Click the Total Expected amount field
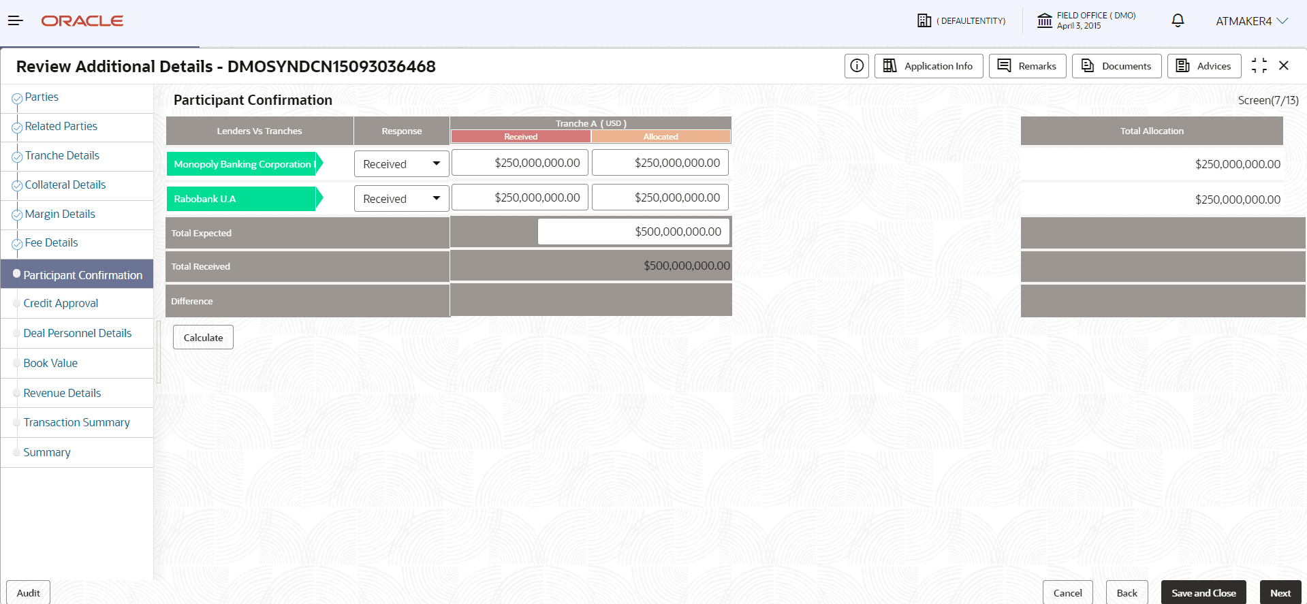1307x604 pixels. 633,232
